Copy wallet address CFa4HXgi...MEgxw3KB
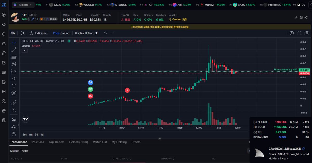 pyautogui.click(x=304, y=148)
